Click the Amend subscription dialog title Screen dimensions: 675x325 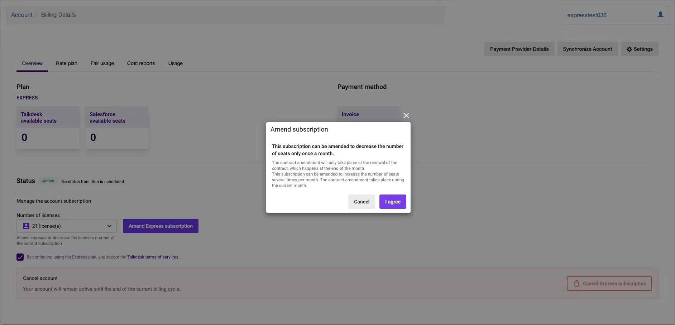pos(299,129)
